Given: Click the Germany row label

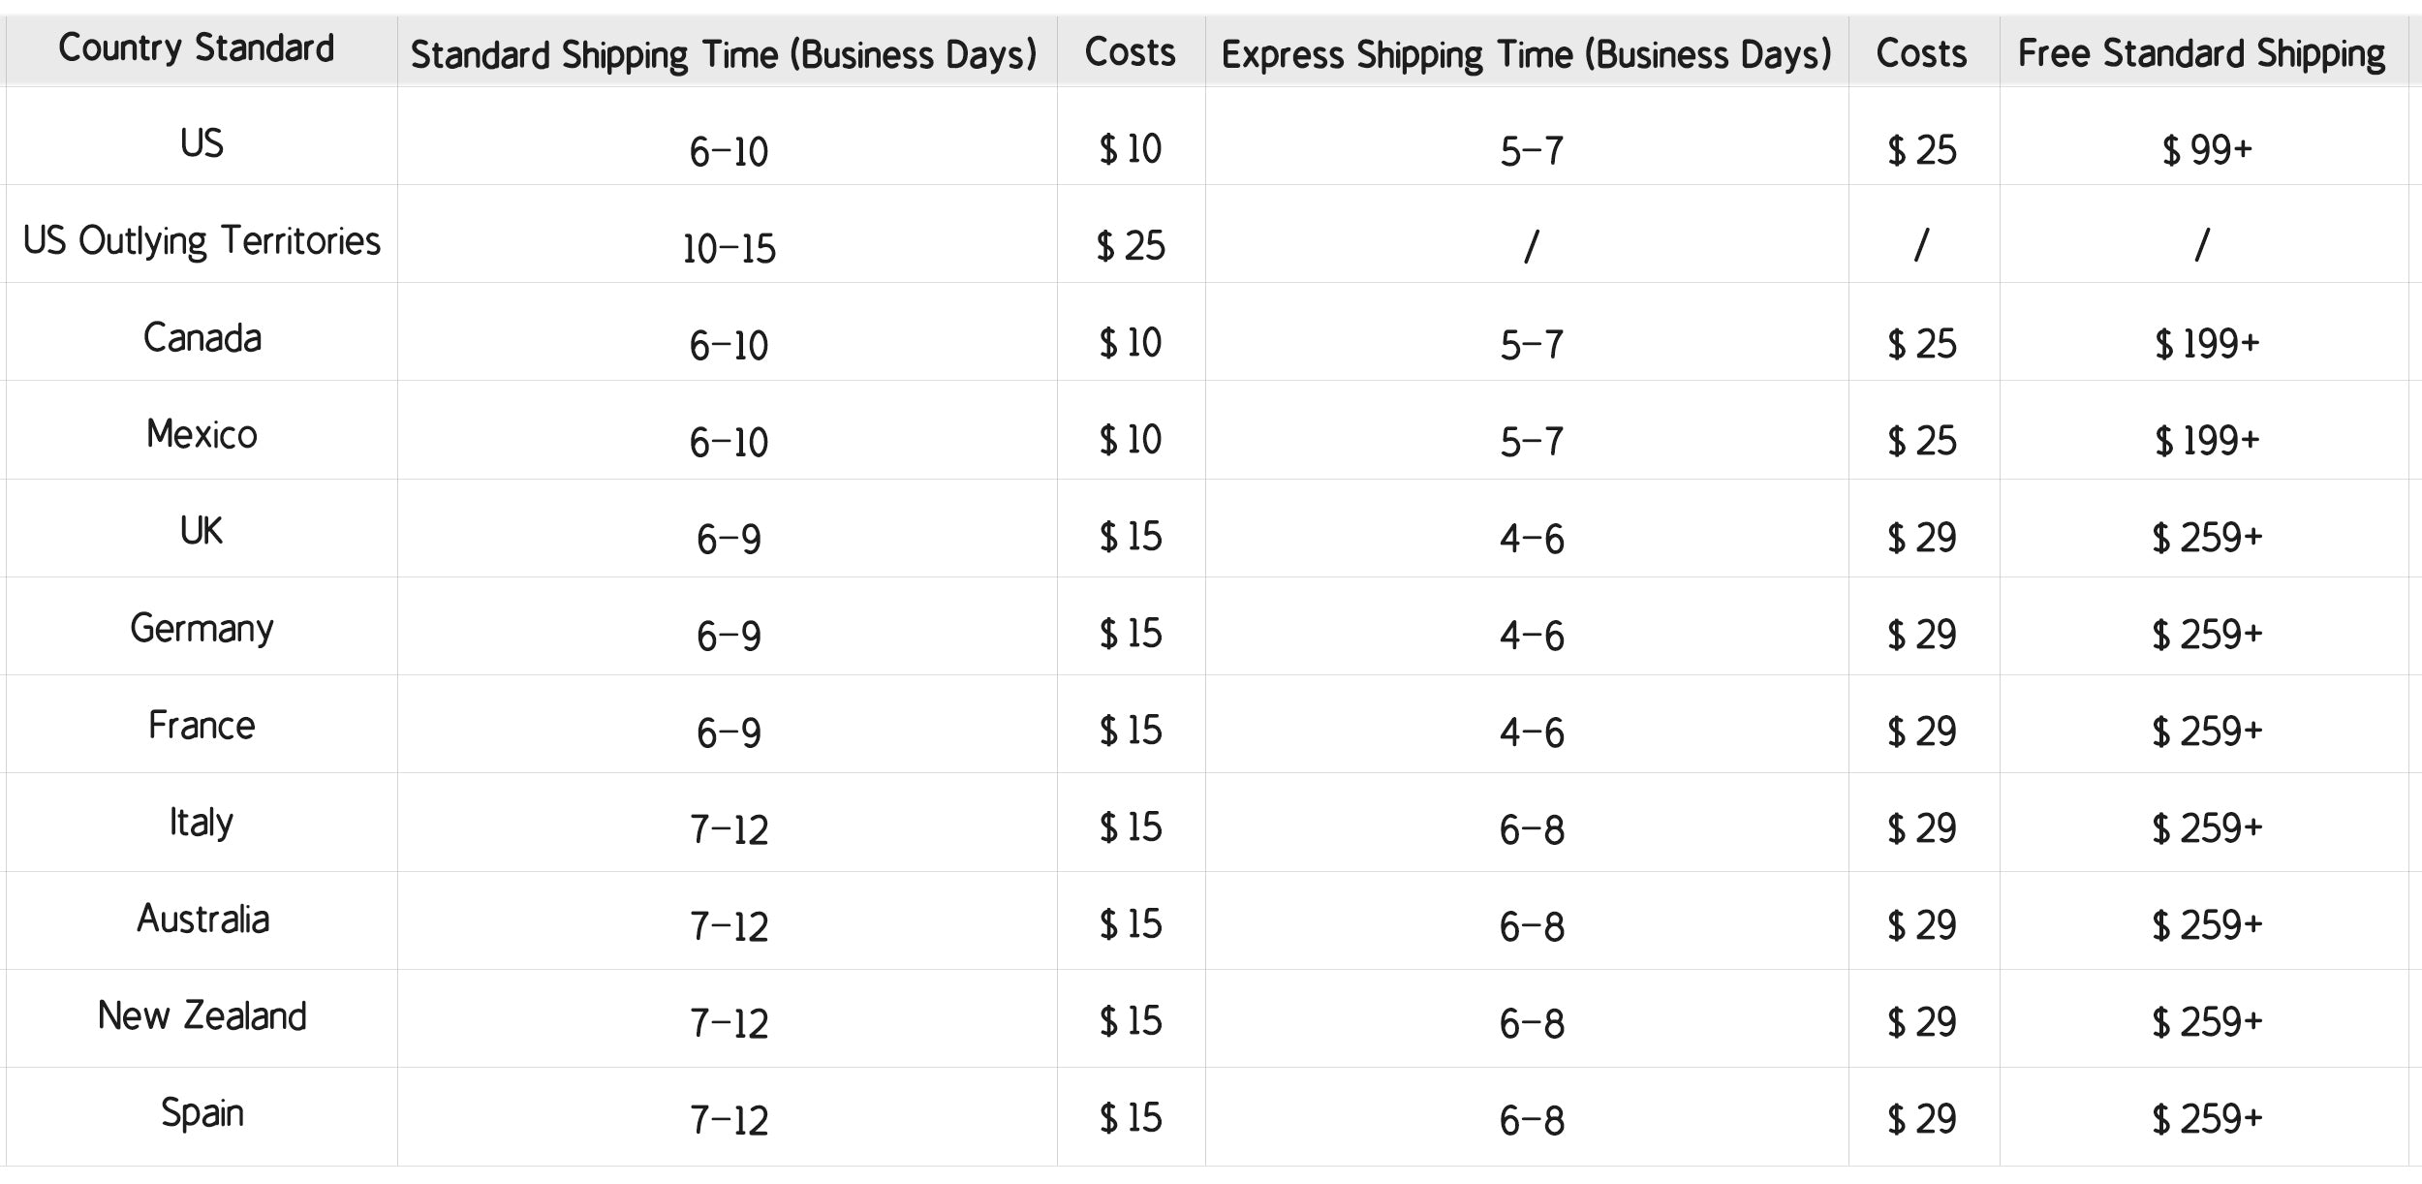Looking at the screenshot, I should pos(202,629).
